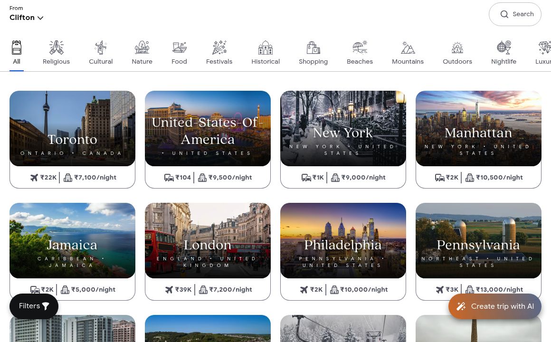
Task: Open the Festivals category icon
Action: click(219, 47)
